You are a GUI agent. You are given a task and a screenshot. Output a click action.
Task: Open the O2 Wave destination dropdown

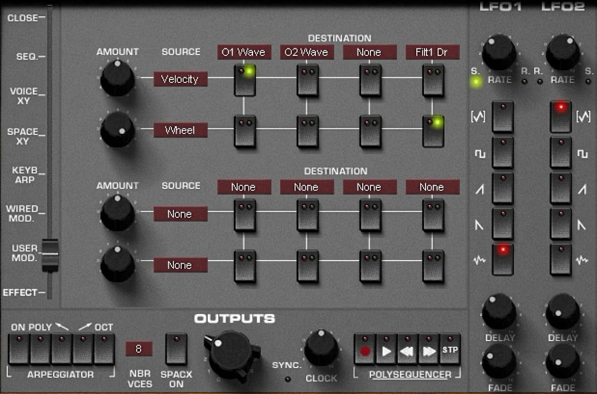click(x=307, y=52)
